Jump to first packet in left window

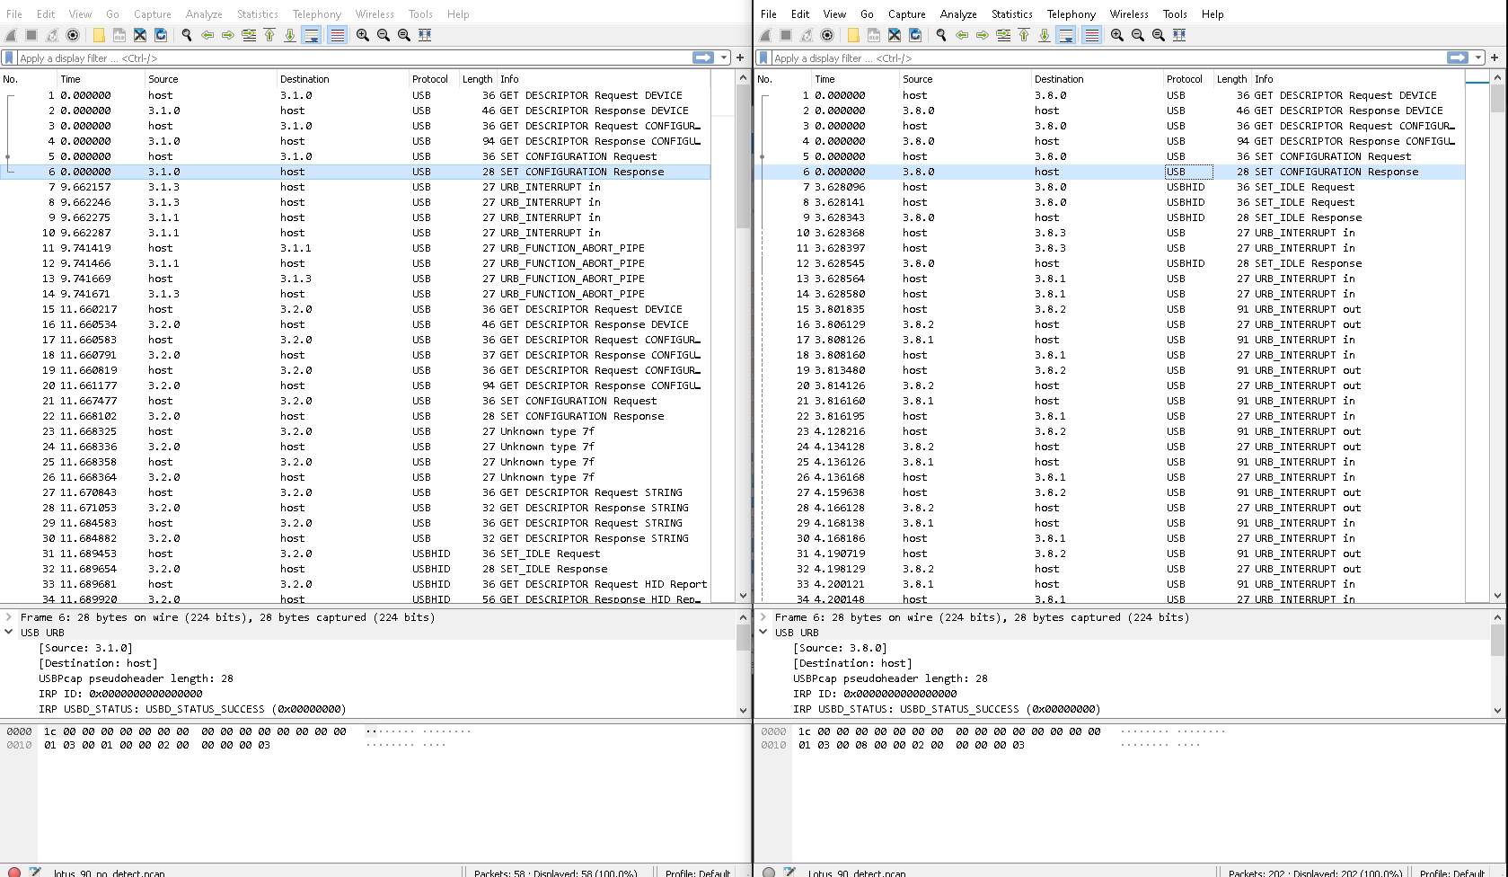point(269,35)
